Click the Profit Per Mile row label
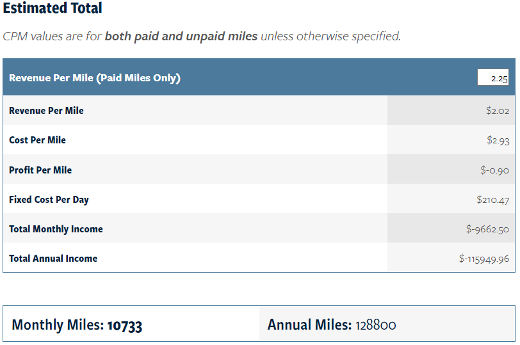The height and width of the screenshot is (345, 520). click(x=40, y=170)
